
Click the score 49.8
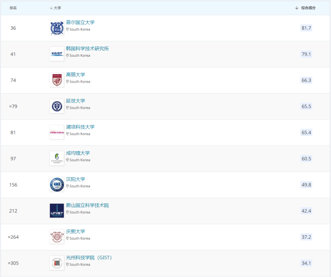point(306,185)
